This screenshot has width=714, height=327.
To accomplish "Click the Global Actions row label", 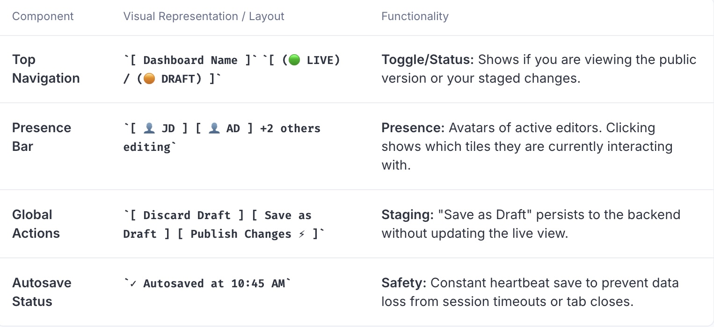I will [36, 224].
